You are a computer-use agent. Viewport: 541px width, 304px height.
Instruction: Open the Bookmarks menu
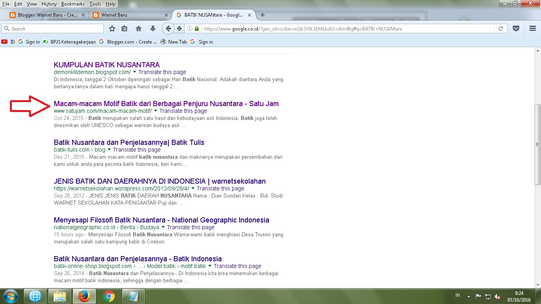click(73, 4)
